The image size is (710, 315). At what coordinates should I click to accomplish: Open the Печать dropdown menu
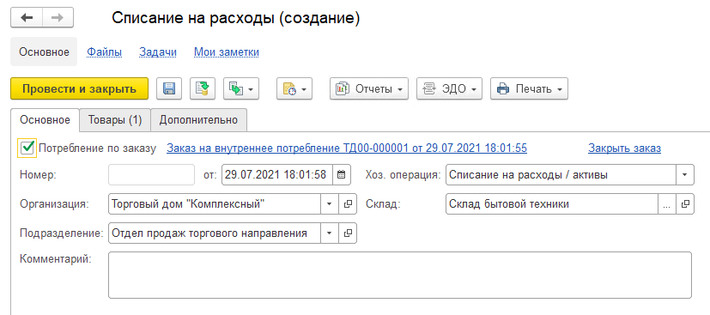coord(529,88)
